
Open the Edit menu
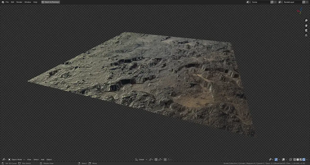pyautogui.click(x=12, y=2)
